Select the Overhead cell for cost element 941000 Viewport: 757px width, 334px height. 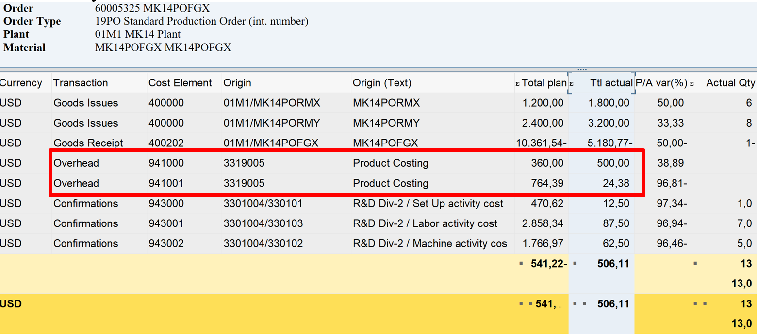pos(76,163)
